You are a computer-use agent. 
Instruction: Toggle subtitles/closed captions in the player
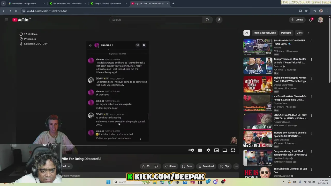(x=200, y=150)
